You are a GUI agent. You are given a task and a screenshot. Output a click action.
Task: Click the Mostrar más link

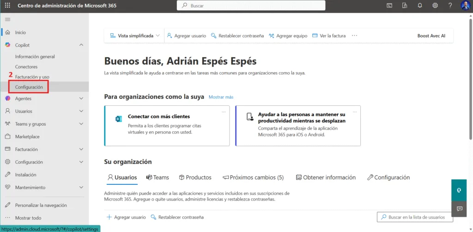pos(221,97)
